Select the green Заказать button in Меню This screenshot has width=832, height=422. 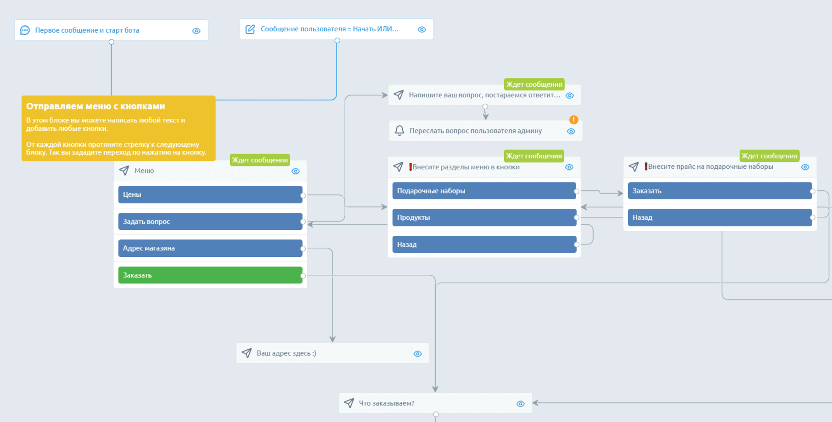coord(210,275)
